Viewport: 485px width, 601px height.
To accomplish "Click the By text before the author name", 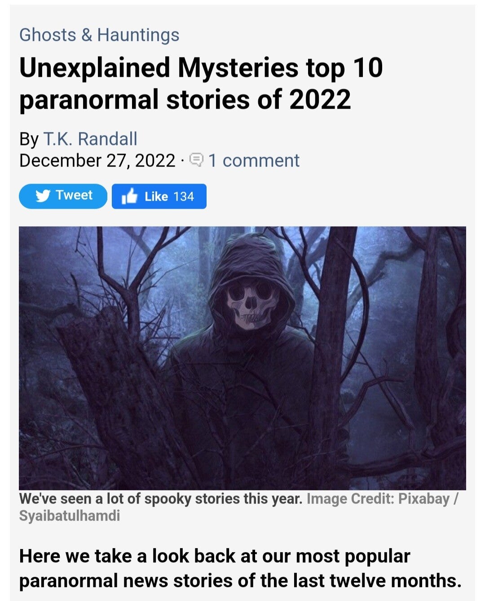I will [x=29, y=139].
